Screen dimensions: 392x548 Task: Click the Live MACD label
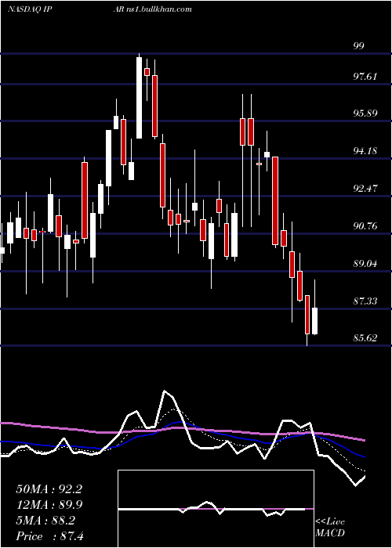(x=330, y=527)
